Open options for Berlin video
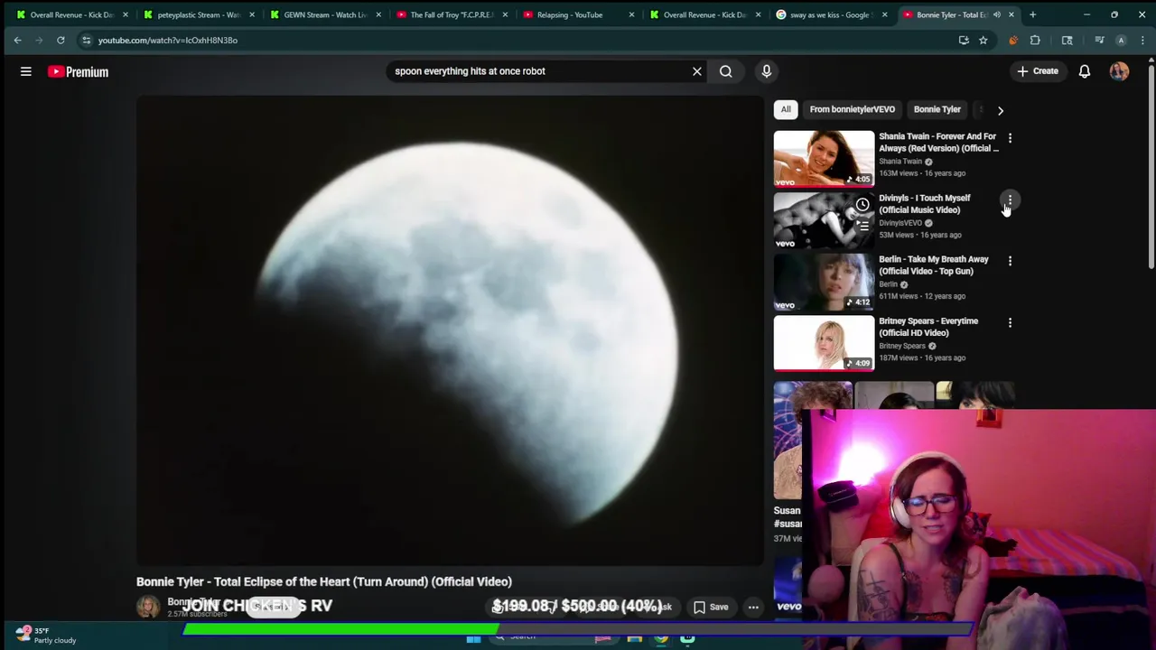 pos(1010,261)
